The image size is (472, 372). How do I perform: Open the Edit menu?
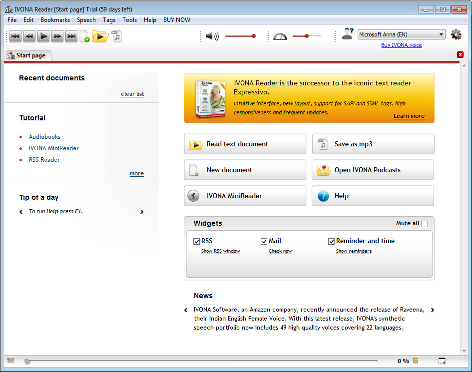pos(28,20)
